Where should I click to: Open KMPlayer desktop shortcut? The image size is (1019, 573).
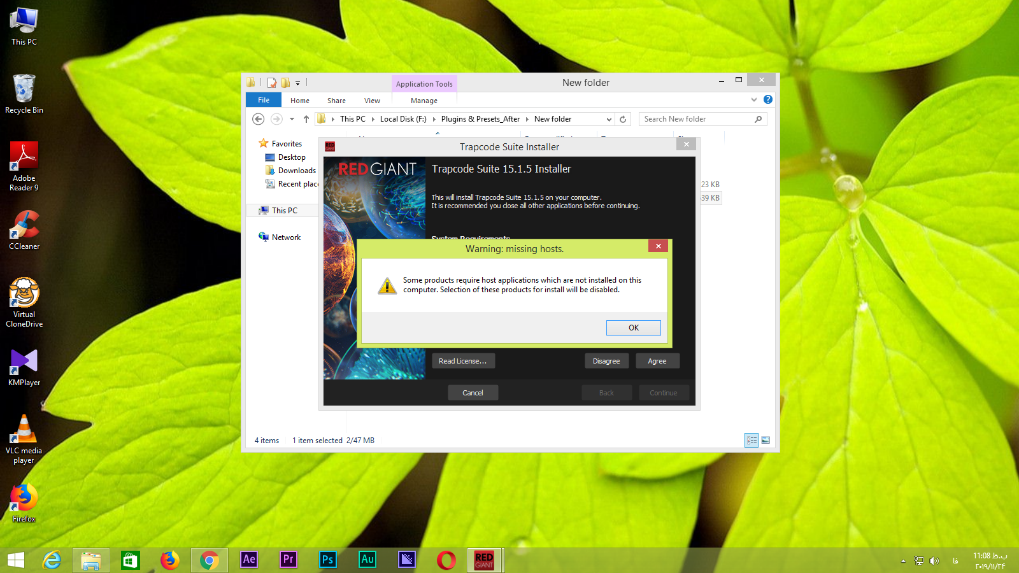[x=24, y=368]
